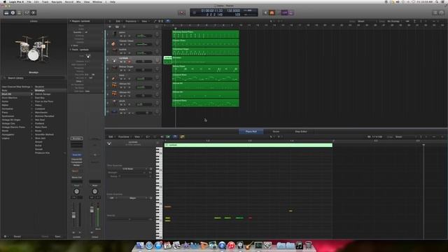Open the Library gear action menu
The height and width of the screenshot is (252, 448).
pyautogui.click(x=5, y=237)
